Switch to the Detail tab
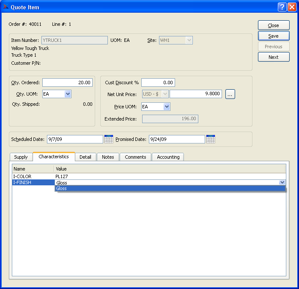The width and height of the screenshot is (299, 289). (85, 157)
